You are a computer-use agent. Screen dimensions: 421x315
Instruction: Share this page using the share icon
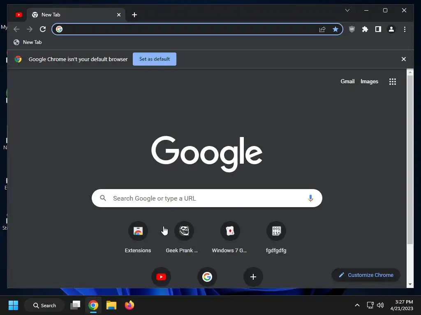coord(322,29)
